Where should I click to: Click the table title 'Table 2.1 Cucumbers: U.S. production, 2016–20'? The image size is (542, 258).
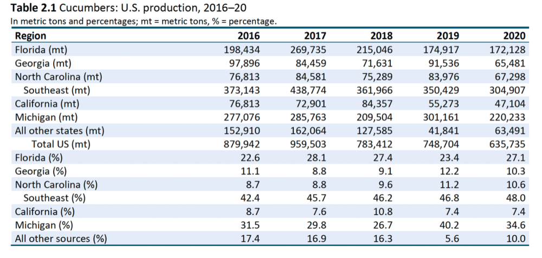(128, 8)
